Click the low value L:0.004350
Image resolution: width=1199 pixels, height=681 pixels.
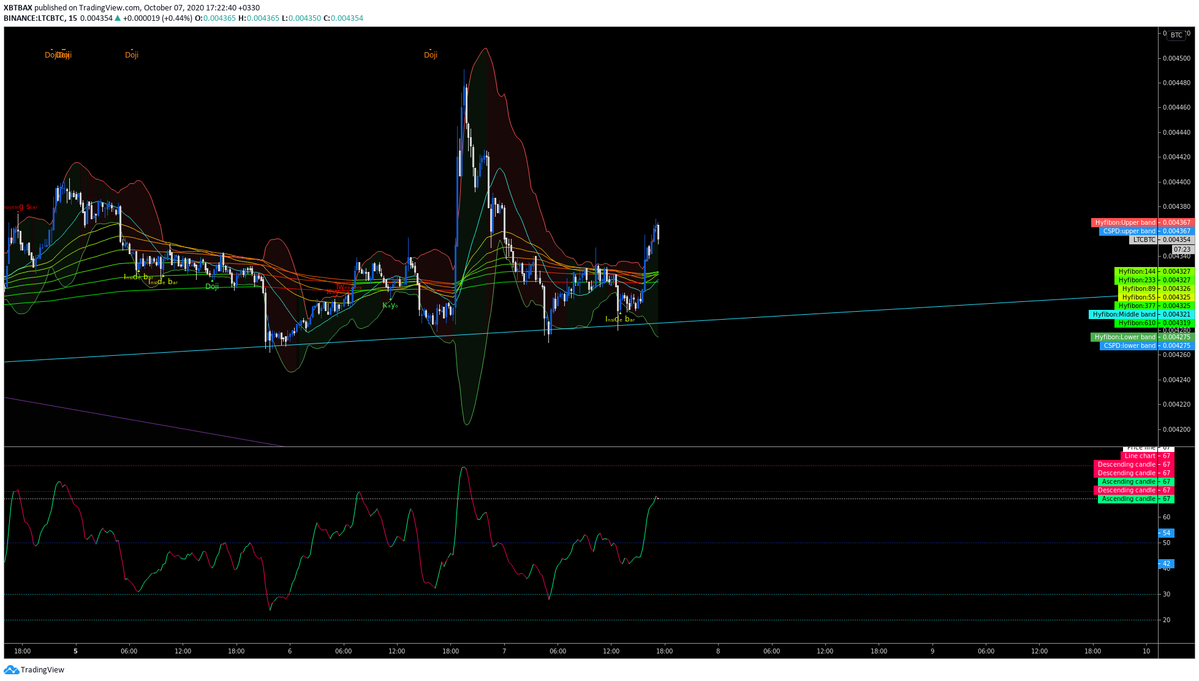click(301, 18)
